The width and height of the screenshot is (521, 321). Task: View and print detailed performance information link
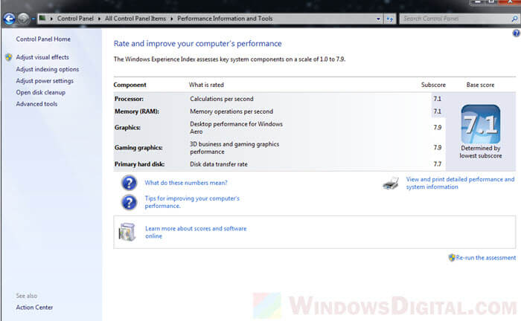pyautogui.click(x=460, y=183)
